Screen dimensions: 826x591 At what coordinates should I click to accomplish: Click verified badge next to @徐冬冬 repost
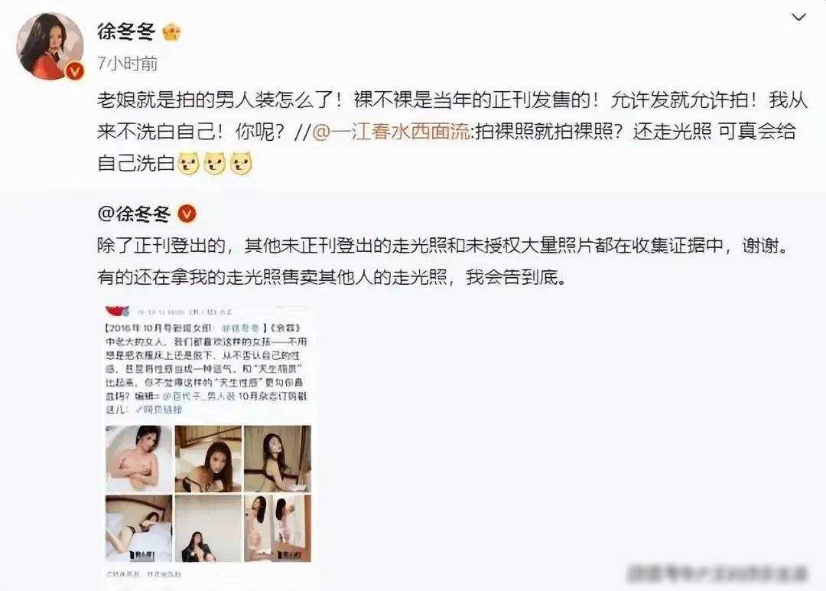pos(187,214)
